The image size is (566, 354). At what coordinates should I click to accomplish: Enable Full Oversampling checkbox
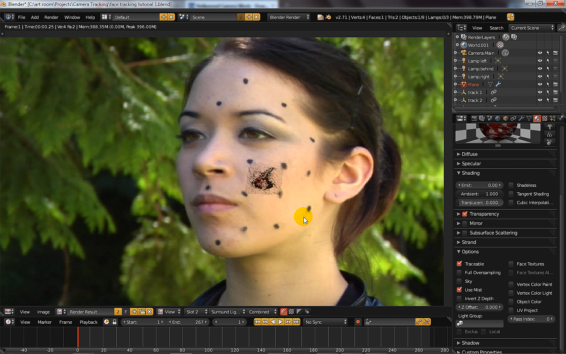(x=459, y=272)
